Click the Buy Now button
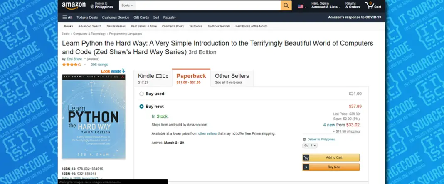The height and width of the screenshot is (184, 444). click(x=331, y=167)
